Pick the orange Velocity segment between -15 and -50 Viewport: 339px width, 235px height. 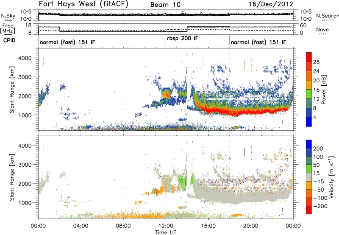(x=309, y=185)
